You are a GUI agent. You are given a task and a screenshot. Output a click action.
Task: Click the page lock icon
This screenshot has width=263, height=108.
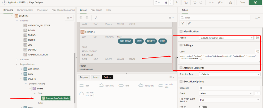pos(186,2)
